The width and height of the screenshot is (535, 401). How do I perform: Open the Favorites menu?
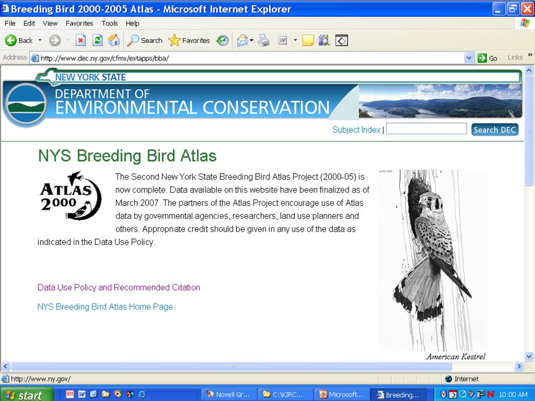tap(80, 23)
